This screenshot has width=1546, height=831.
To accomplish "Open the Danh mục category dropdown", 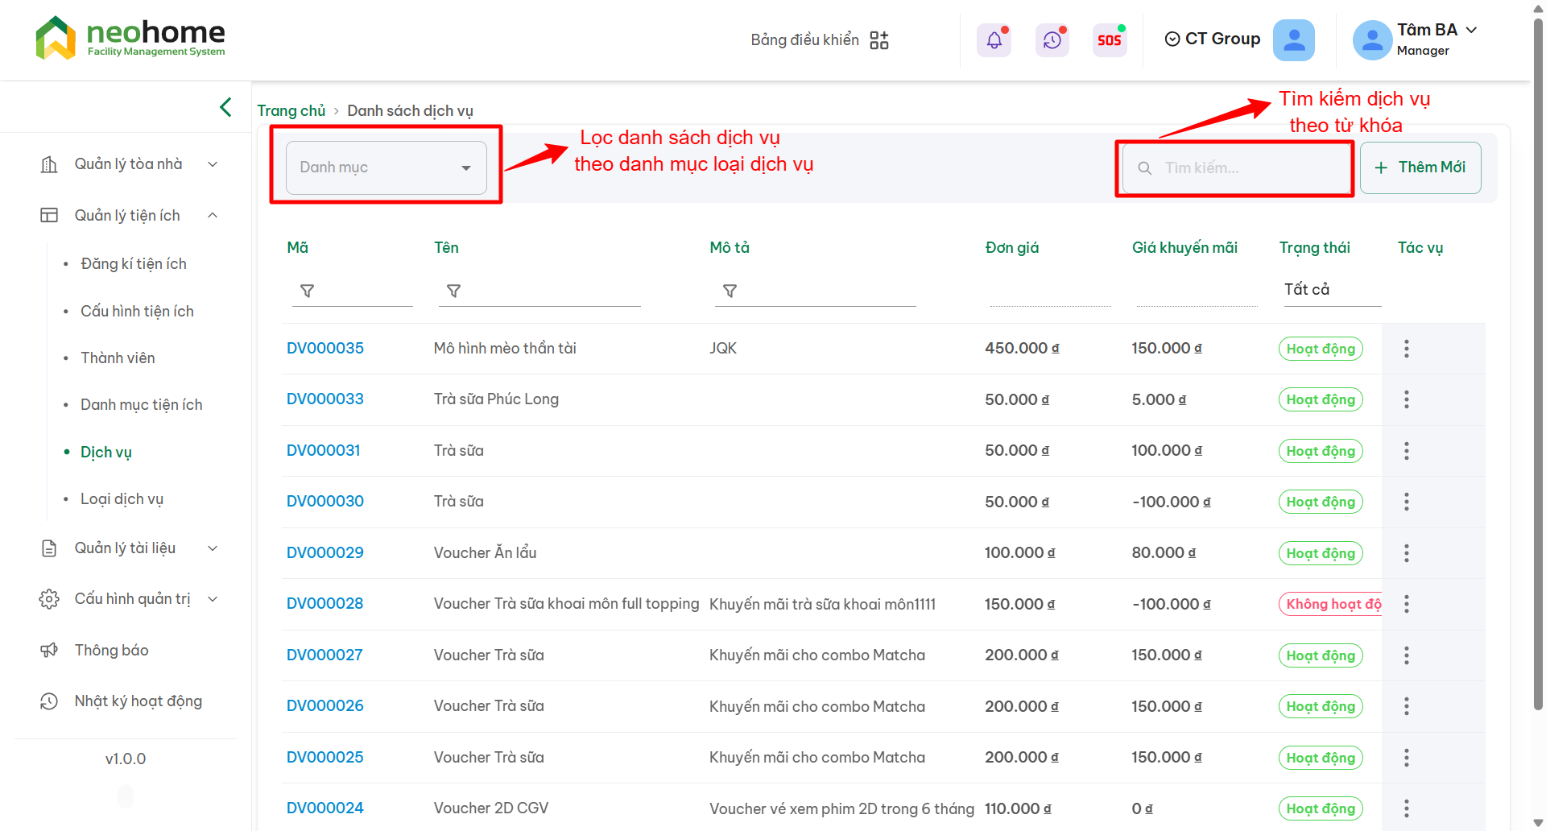I will (386, 167).
